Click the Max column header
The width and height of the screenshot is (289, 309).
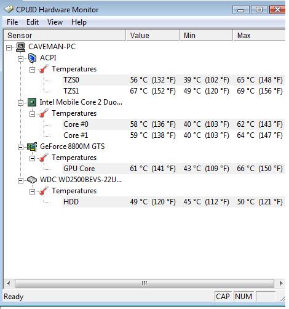259,35
